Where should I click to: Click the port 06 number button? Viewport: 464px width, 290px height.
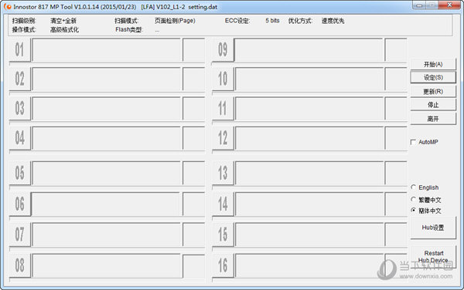pos(19,204)
